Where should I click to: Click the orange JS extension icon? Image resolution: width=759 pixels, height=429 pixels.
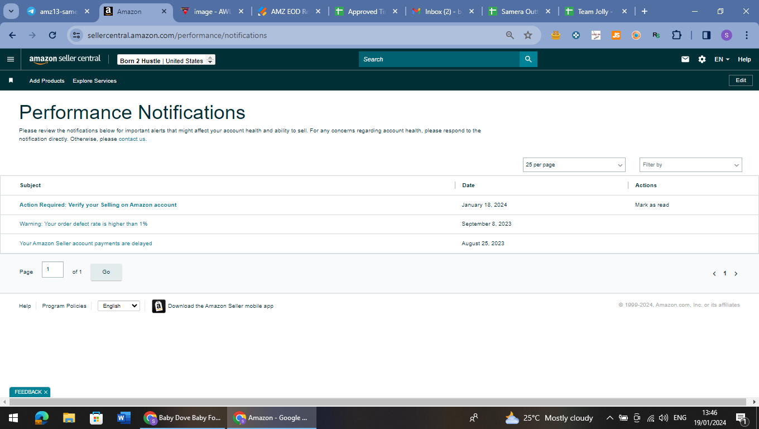[x=616, y=35]
